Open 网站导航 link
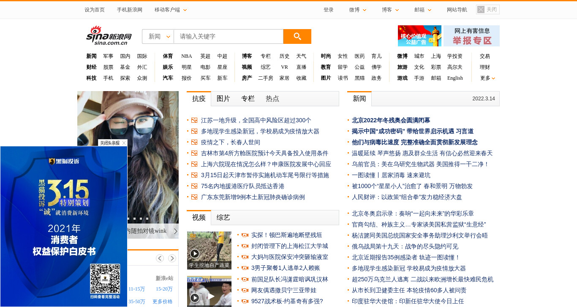 point(457,10)
